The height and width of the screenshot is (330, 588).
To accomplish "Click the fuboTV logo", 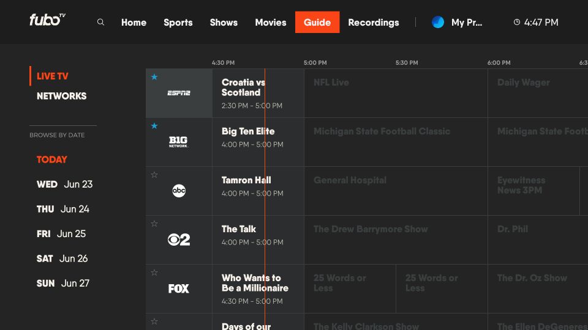I will click(x=47, y=20).
